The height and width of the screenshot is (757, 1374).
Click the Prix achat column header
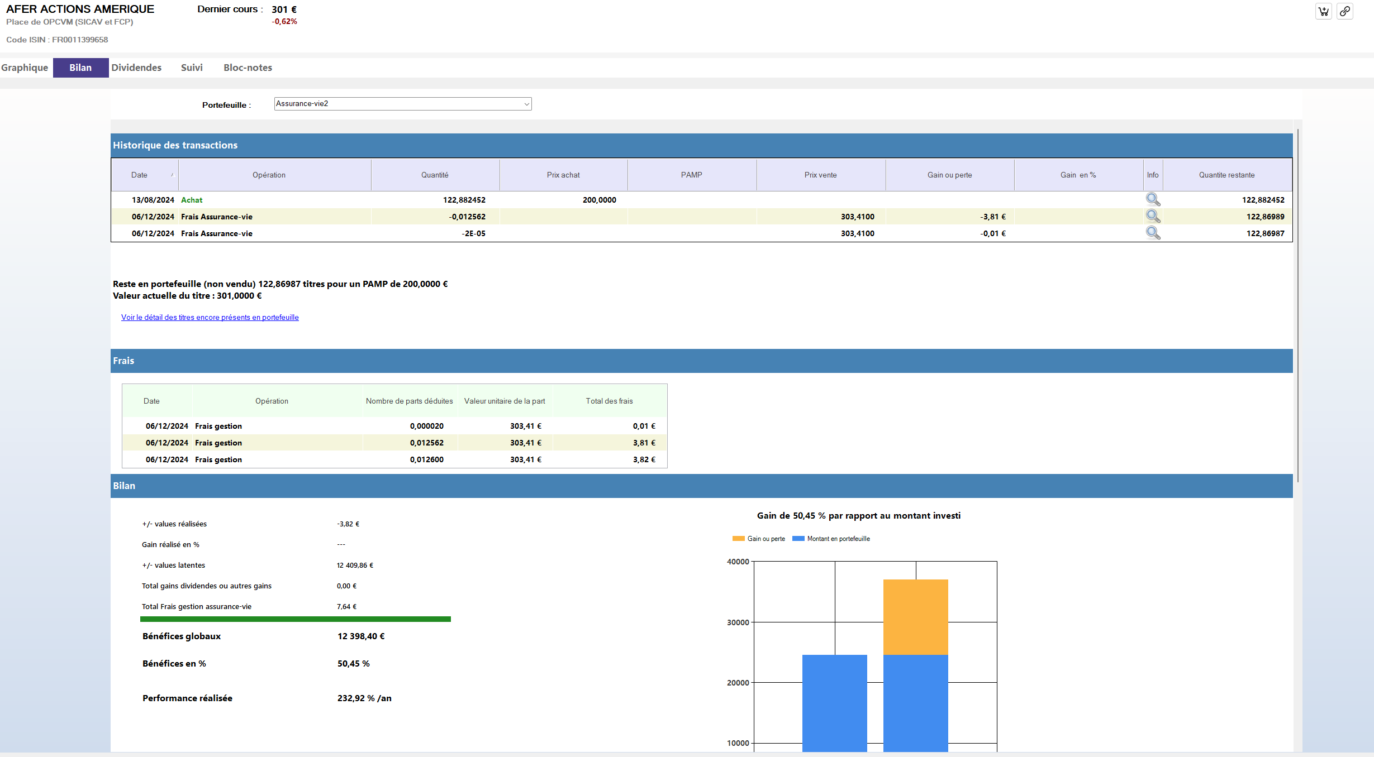click(x=563, y=175)
